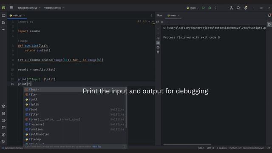Choose ftplib completion suggestion

pos(75,105)
